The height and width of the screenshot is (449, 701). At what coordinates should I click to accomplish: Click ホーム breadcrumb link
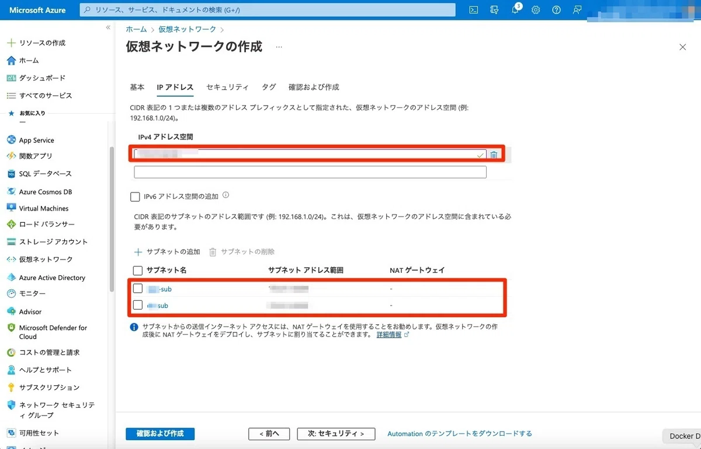(x=136, y=29)
